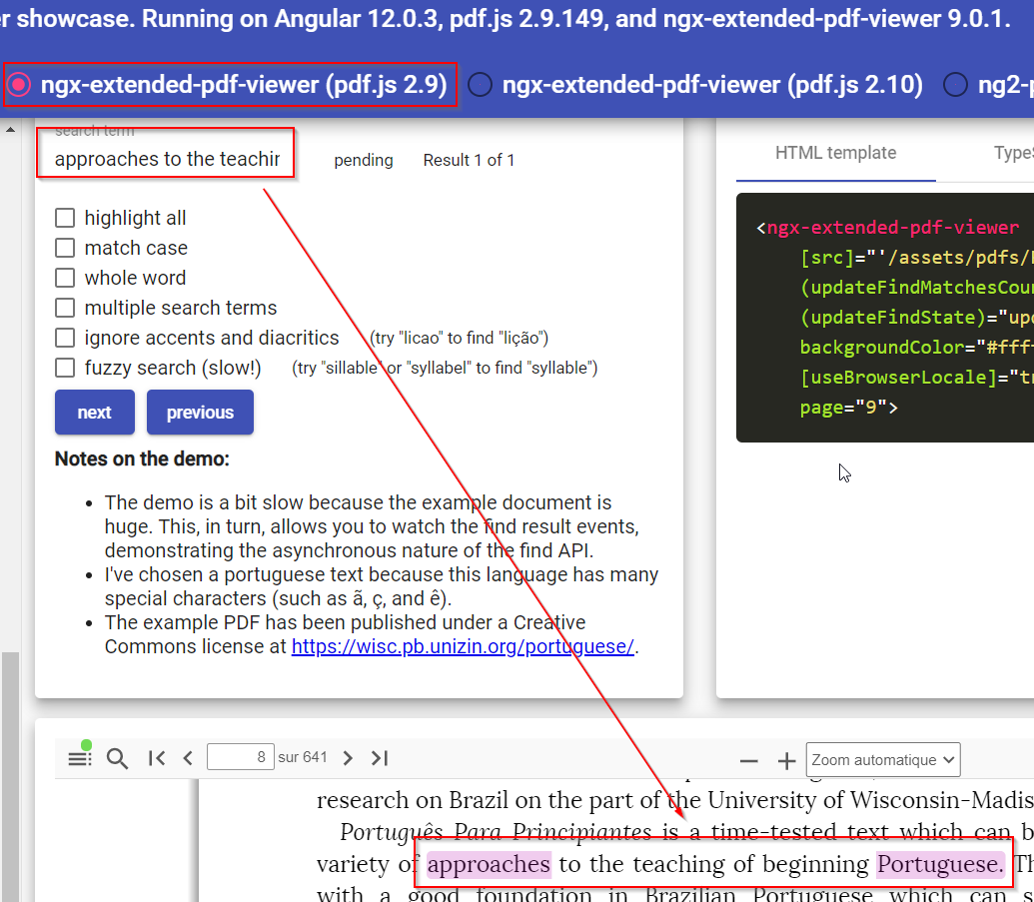Advance to the next page with the chevron icon
This screenshot has width=1034, height=902.
348,757
